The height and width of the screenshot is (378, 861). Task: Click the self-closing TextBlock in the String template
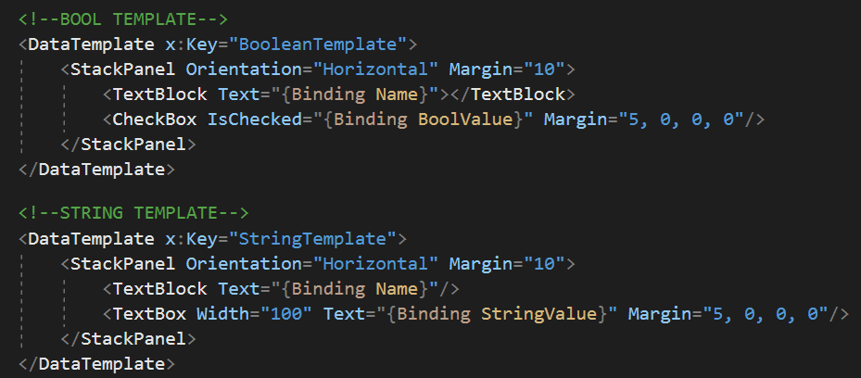pyautogui.click(x=281, y=288)
